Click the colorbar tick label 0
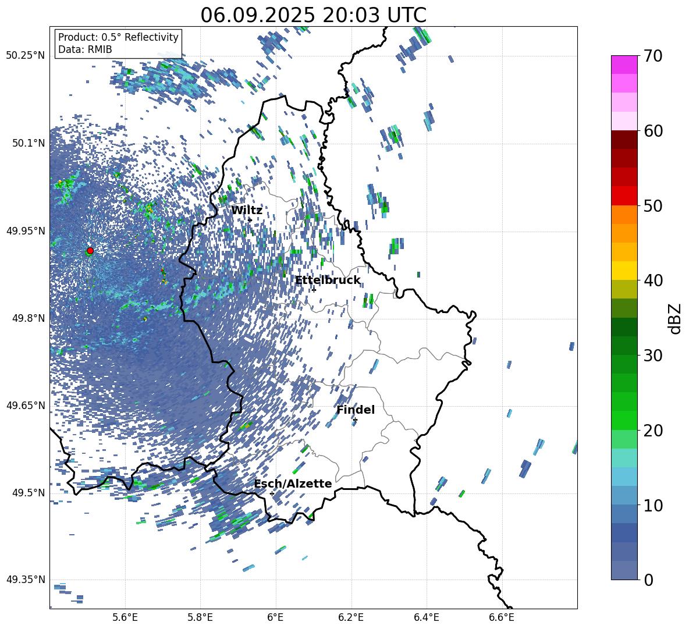Image resolution: width=689 pixels, height=629 pixels. tap(649, 580)
